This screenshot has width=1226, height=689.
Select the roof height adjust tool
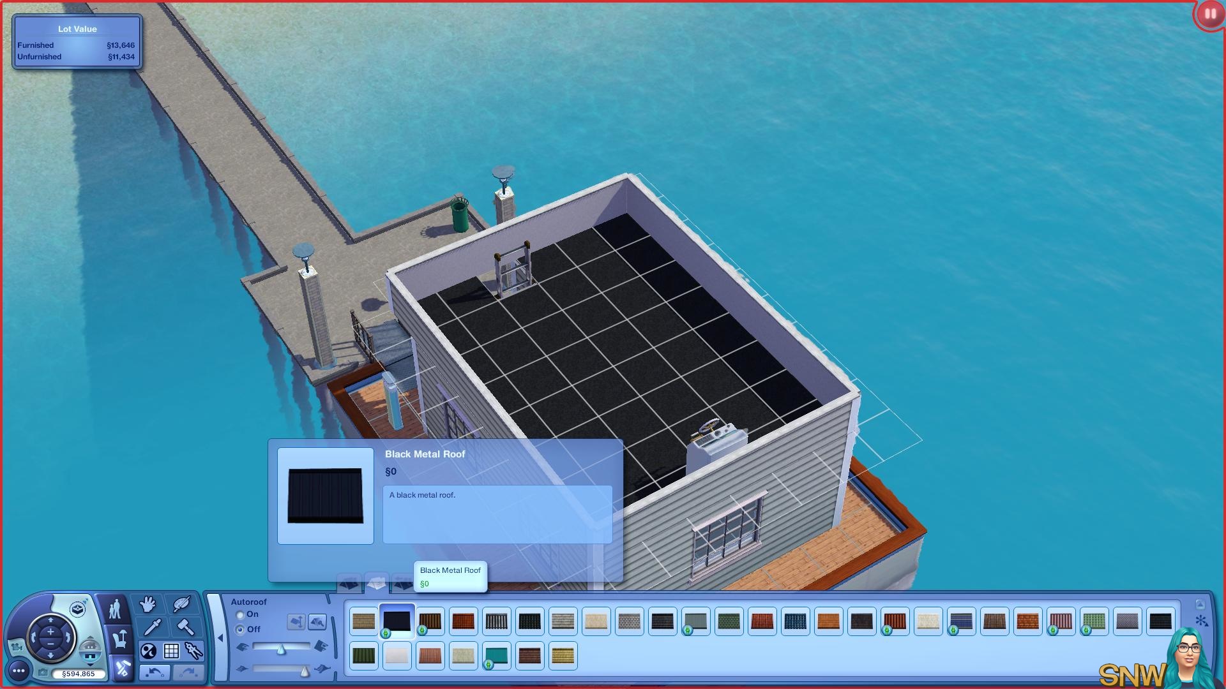296,621
